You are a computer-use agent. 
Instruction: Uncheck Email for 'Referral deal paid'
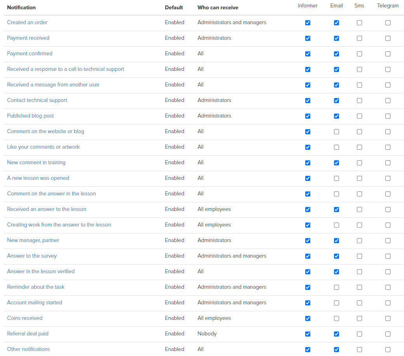point(336,334)
